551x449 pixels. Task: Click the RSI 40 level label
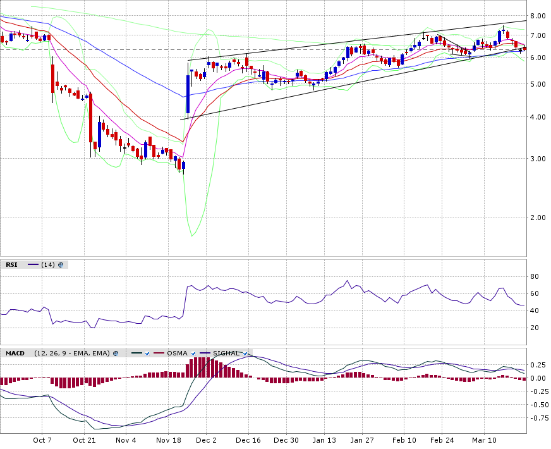tap(535, 311)
